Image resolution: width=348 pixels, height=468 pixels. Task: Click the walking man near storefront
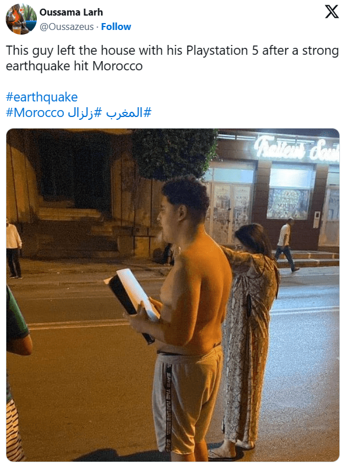(286, 245)
